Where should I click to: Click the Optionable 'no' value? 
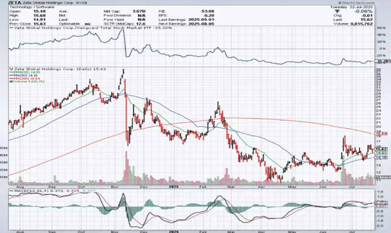[x=87, y=24]
